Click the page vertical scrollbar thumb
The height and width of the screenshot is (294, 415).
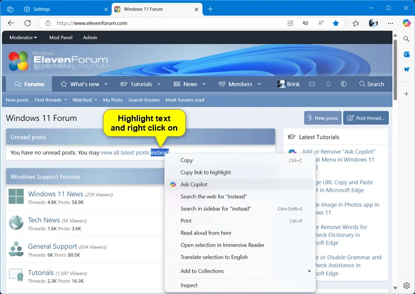395,70
